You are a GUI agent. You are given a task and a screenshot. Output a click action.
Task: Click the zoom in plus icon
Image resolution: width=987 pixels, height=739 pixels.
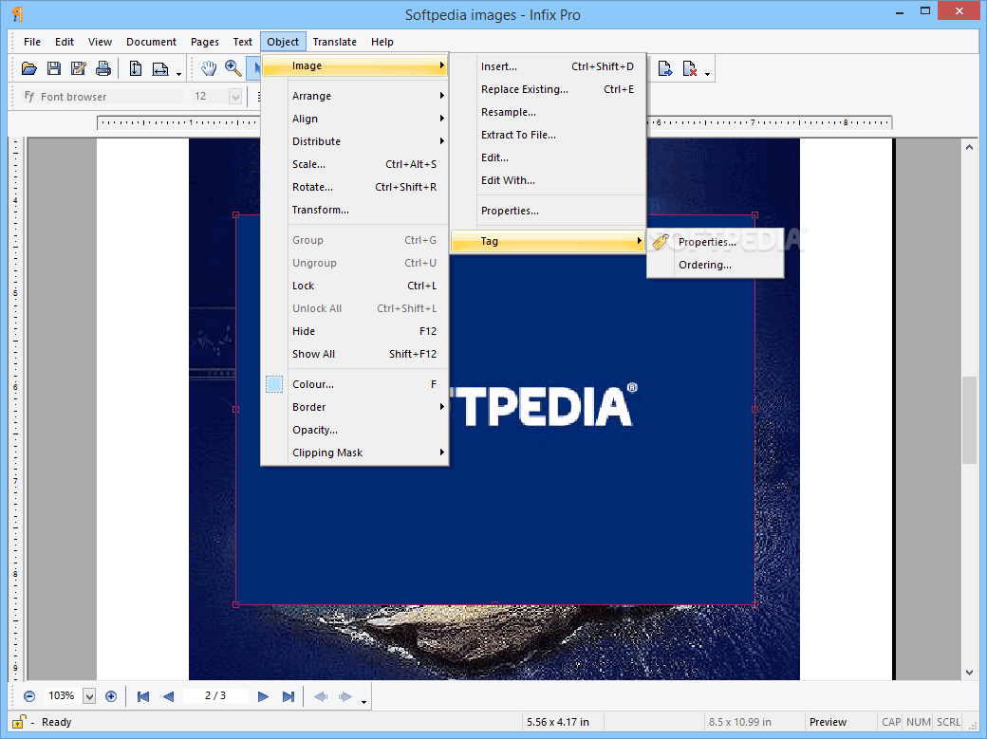point(111,696)
